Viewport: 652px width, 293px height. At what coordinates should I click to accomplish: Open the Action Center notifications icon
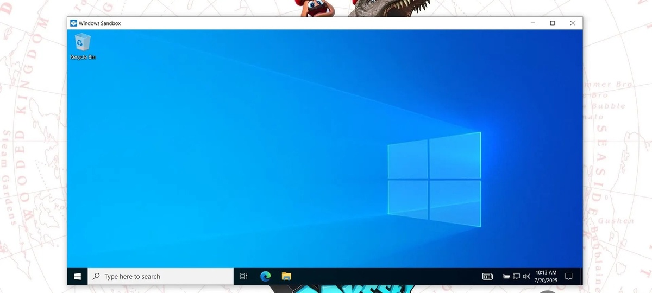[569, 276]
